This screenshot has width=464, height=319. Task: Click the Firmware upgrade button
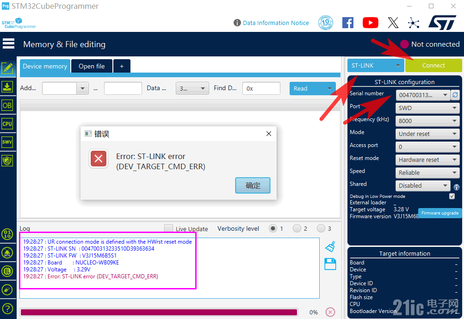(x=440, y=213)
